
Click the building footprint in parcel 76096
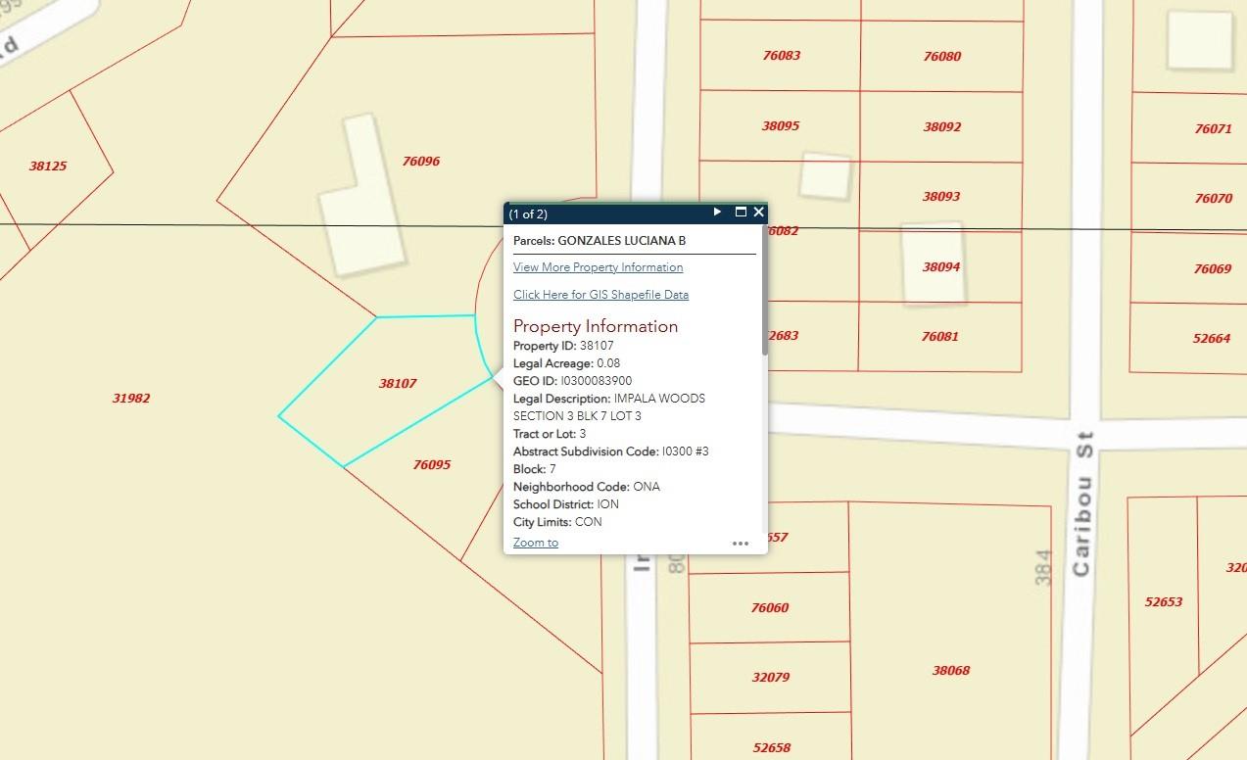tap(360, 196)
